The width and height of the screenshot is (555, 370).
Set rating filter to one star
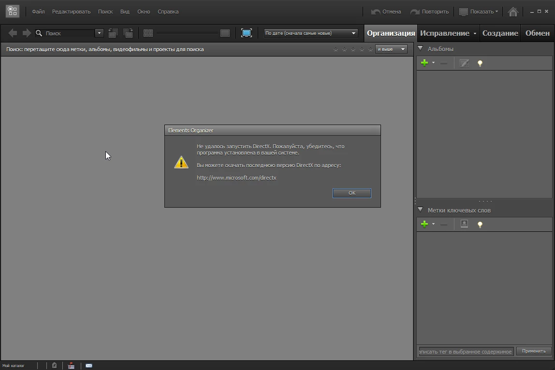336,49
